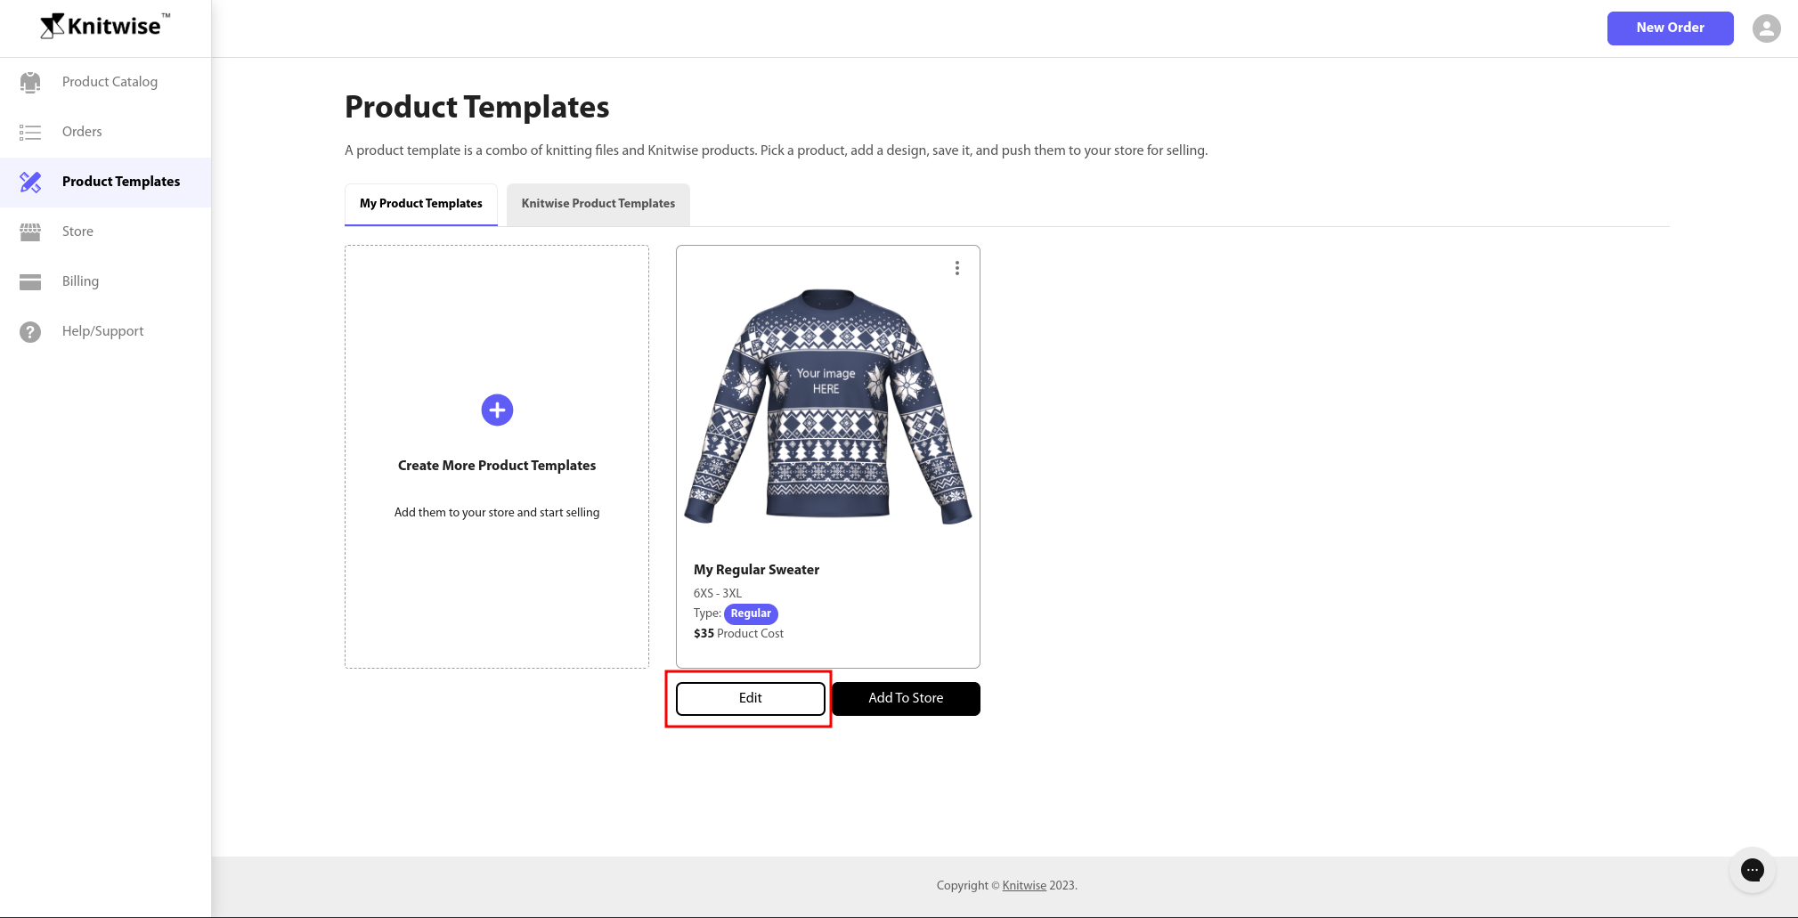Screen dimensions: 1798x918
Task: Click the Edit button
Action: pos(750,698)
